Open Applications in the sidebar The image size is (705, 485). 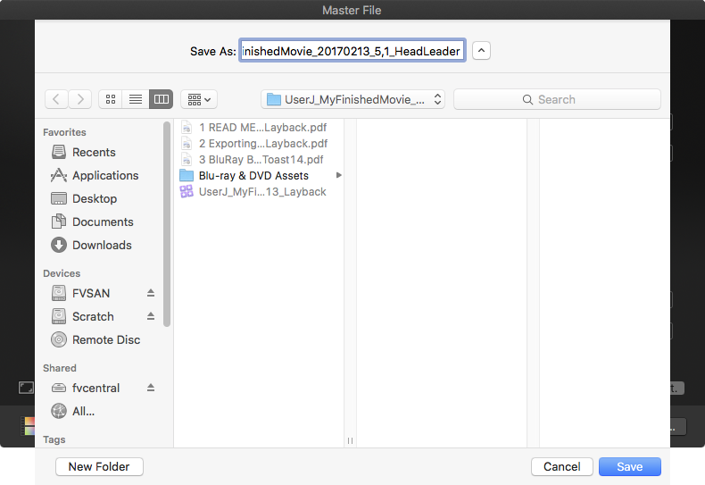[x=104, y=175]
